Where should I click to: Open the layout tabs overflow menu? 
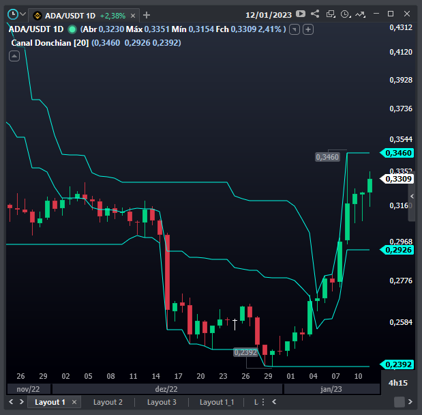263,402
